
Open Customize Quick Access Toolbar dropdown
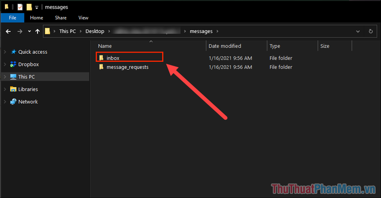pos(36,8)
